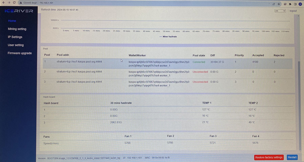This screenshot has width=304, height=162.
Task: Click the hash board 3 hashrate 2062.81G
Action: [x=116, y=122]
